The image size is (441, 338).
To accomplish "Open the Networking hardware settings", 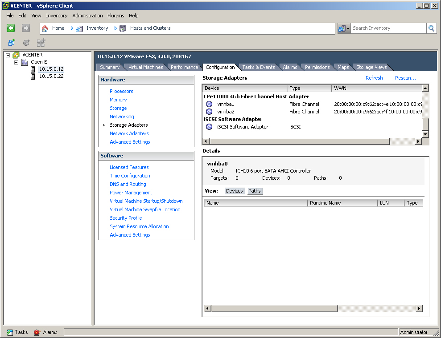I will coord(122,117).
